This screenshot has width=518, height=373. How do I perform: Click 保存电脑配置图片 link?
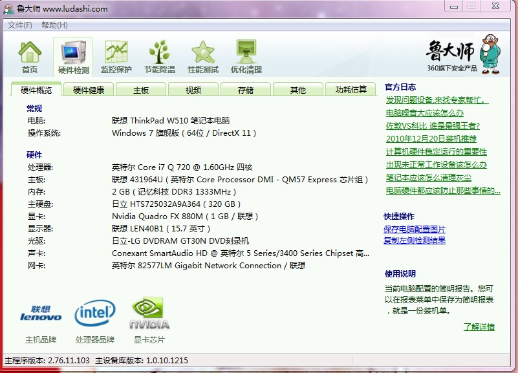pos(415,229)
